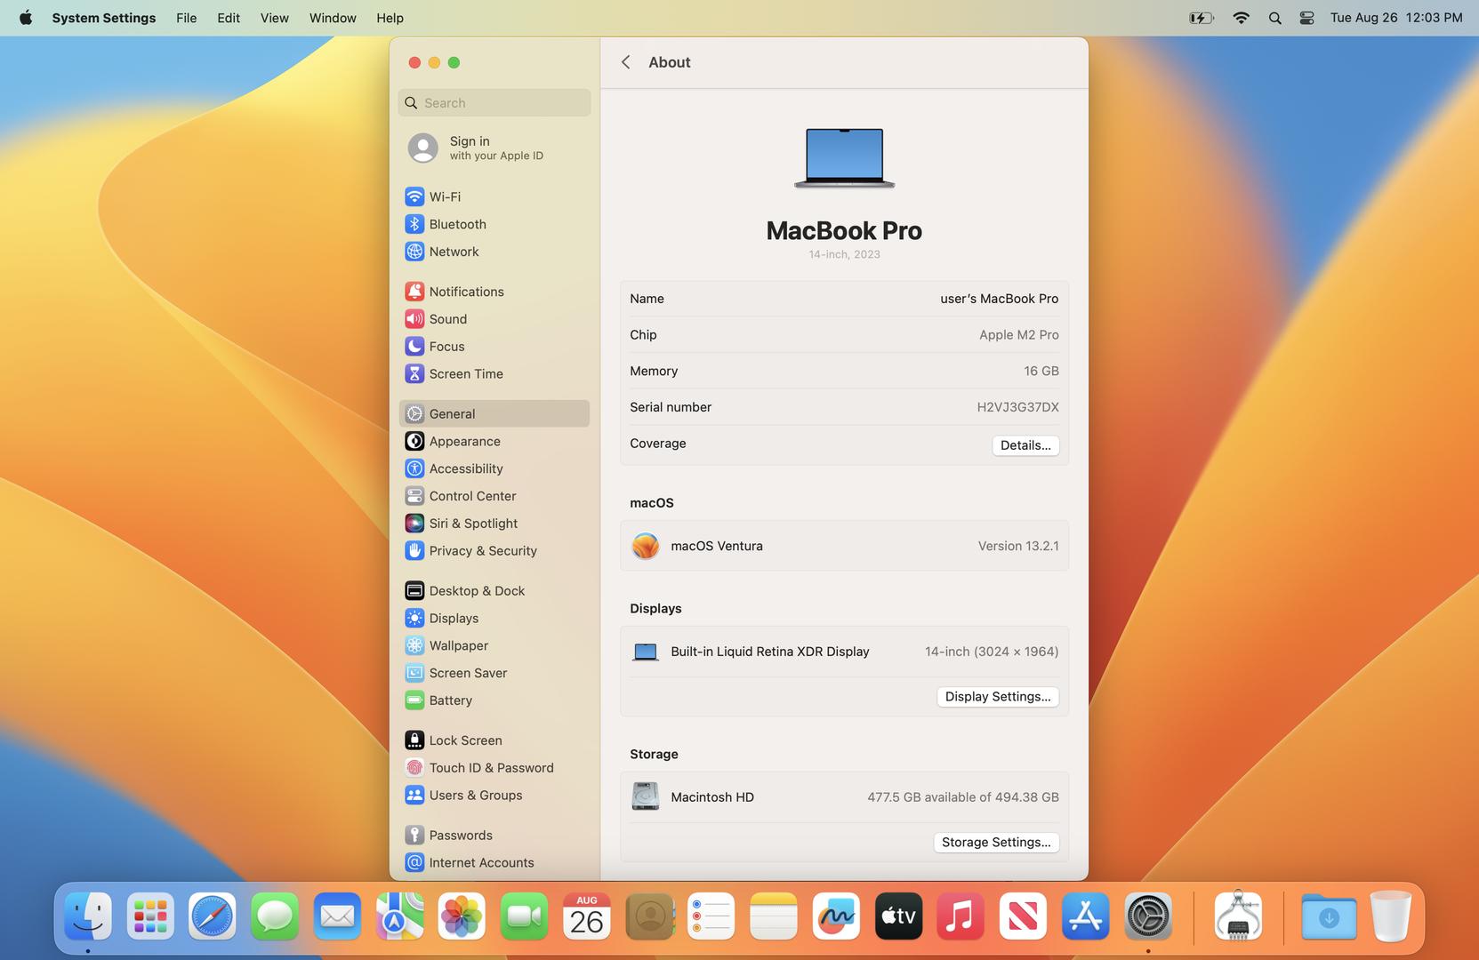Open Photos from the Dock
Image resolution: width=1479 pixels, height=960 pixels.
pos(462,916)
